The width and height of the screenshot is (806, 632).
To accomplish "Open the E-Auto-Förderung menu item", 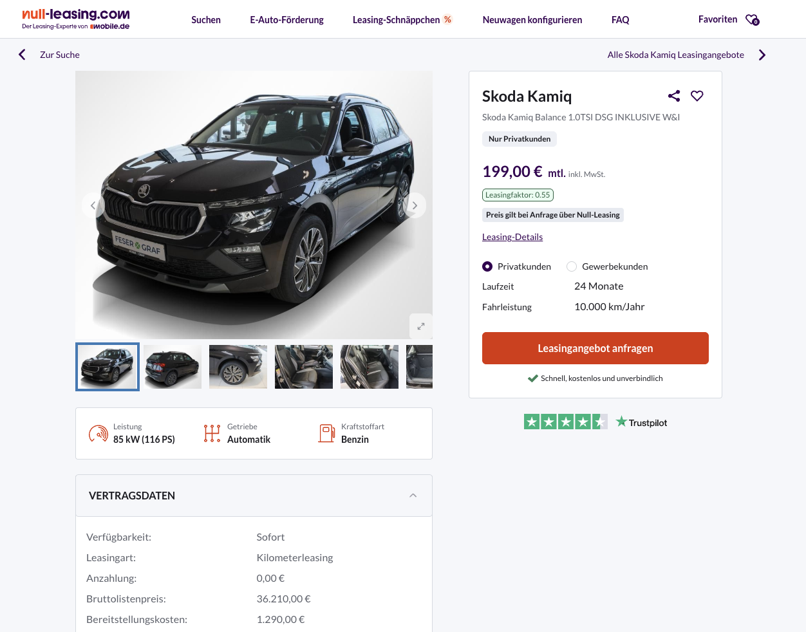I will coord(286,20).
